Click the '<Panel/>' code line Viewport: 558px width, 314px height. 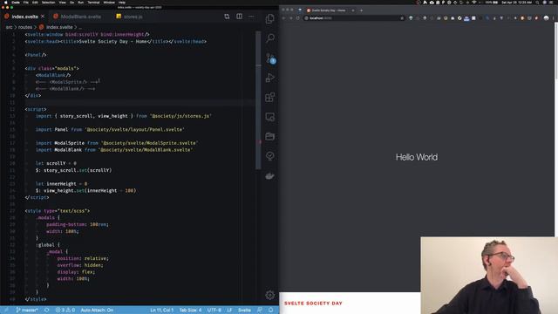pyautogui.click(x=36, y=55)
